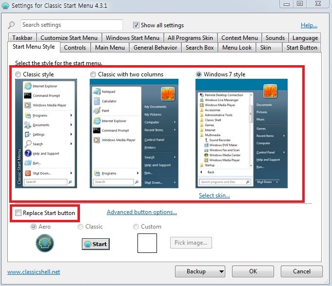The width and height of the screenshot is (332, 286).
Task: Toggle the Show all settings checkbox
Action: click(x=136, y=25)
